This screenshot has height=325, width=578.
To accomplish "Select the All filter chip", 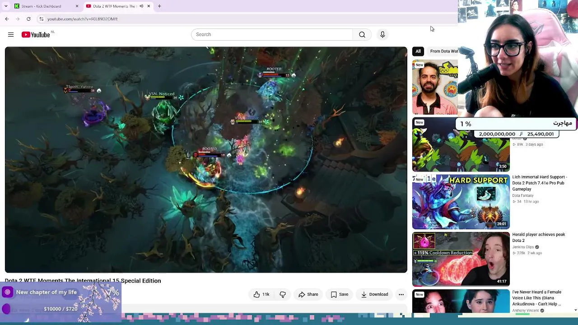I will (418, 51).
